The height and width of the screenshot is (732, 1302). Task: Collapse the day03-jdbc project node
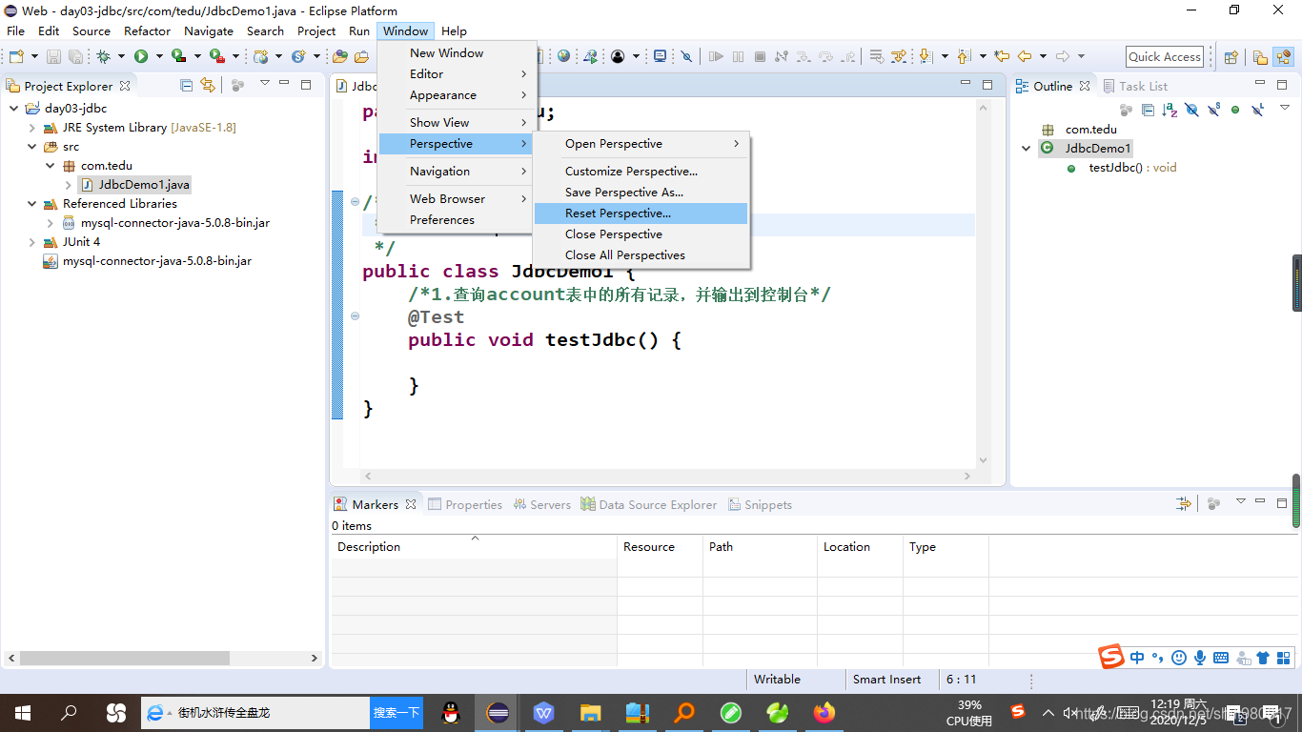pos(13,109)
